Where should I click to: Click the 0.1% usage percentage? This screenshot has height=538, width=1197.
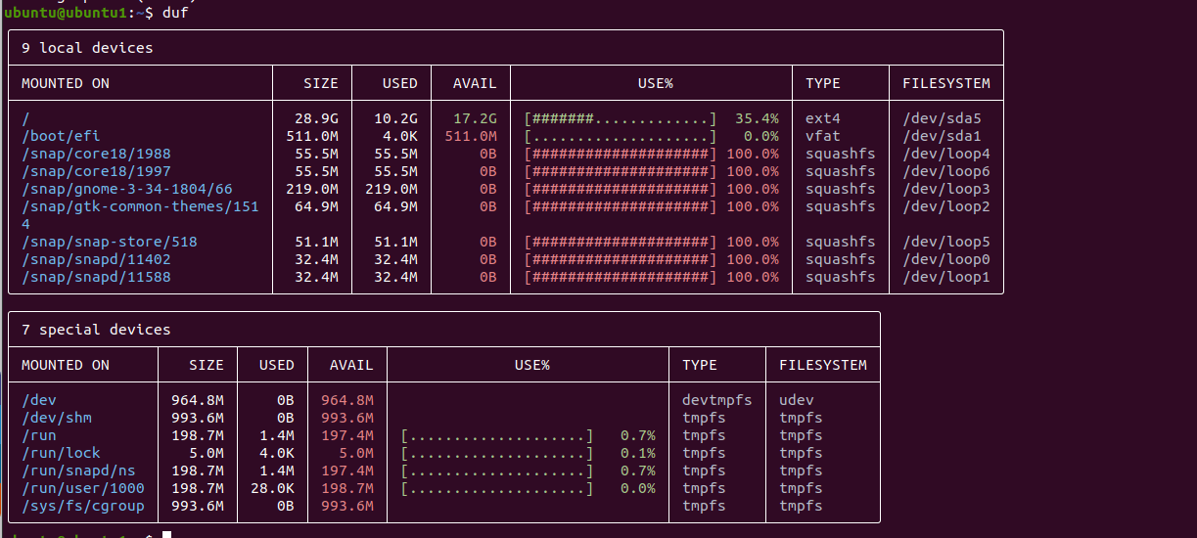638,453
